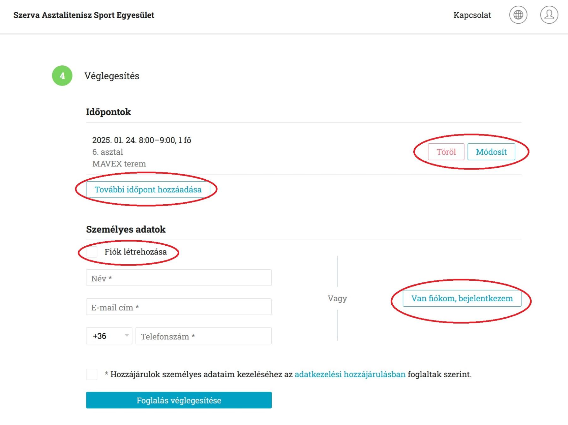The width and height of the screenshot is (568, 425).
Task: Select the '6. asztal' text
Action: click(108, 152)
